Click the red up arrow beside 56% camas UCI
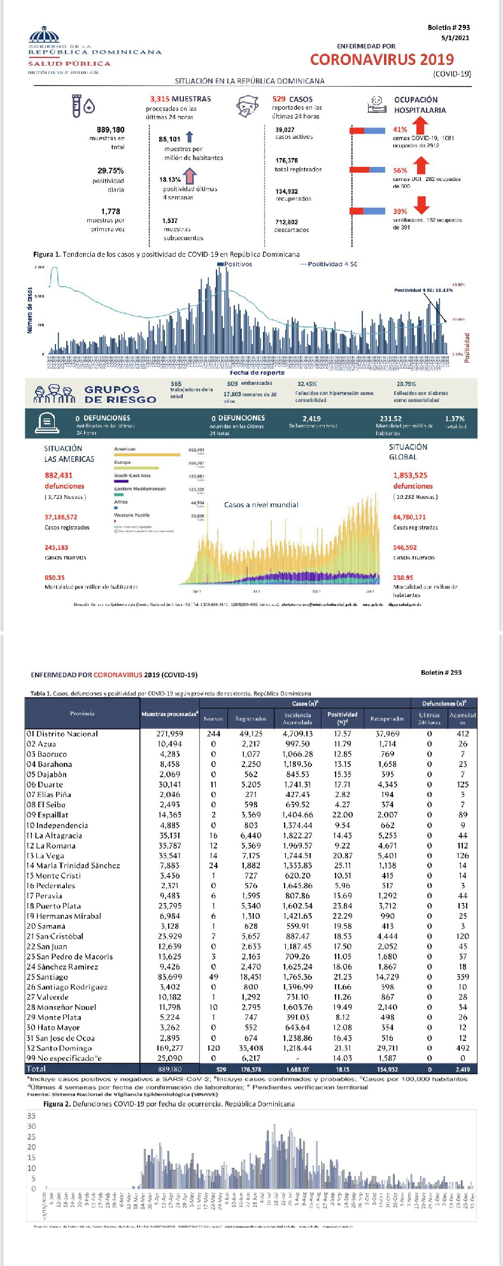 (421, 166)
